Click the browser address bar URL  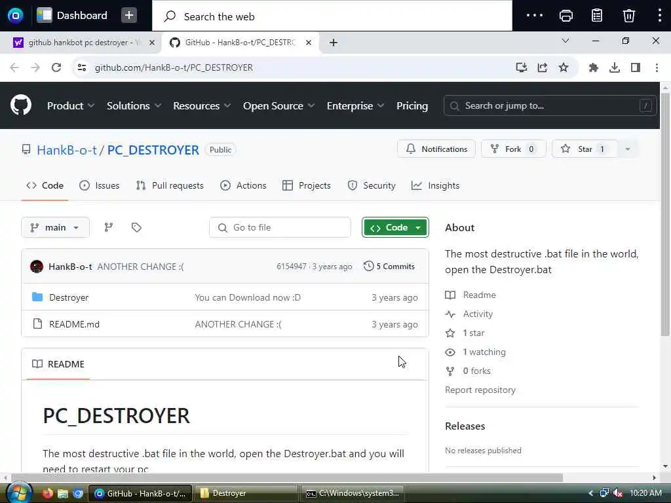click(x=174, y=67)
